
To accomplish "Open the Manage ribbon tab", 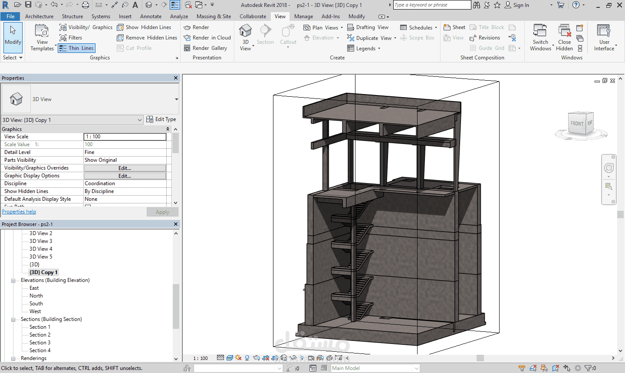I will point(303,16).
